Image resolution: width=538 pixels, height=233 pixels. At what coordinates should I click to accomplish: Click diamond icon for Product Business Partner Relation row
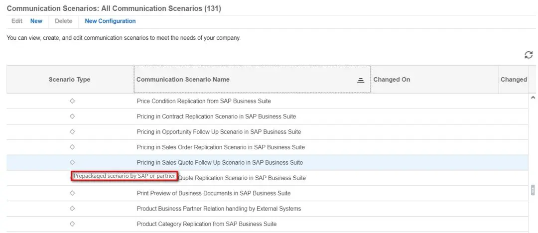coord(72,208)
